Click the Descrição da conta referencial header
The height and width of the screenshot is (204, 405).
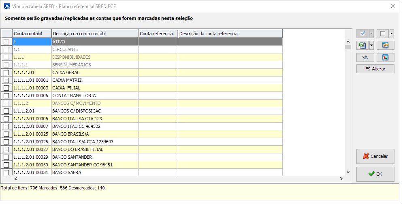point(230,34)
